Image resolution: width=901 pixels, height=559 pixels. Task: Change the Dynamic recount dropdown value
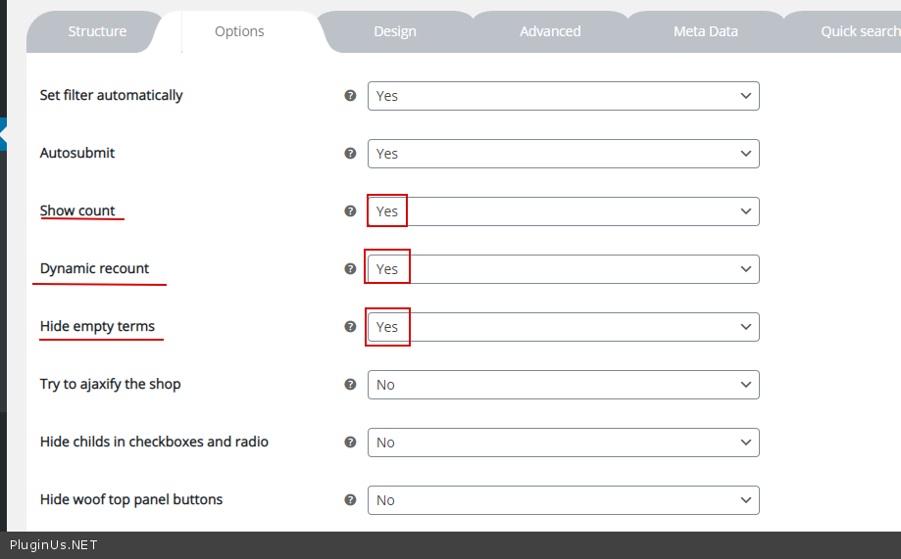click(x=563, y=269)
